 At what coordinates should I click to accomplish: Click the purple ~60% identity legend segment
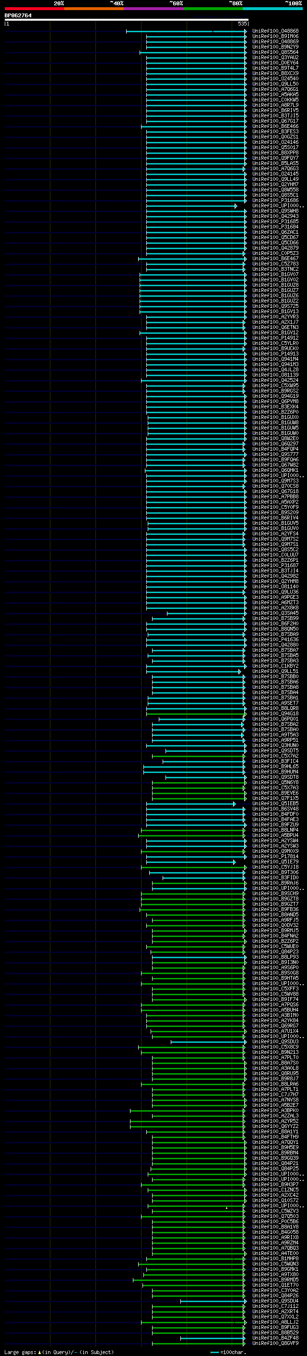click(x=154, y=9)
